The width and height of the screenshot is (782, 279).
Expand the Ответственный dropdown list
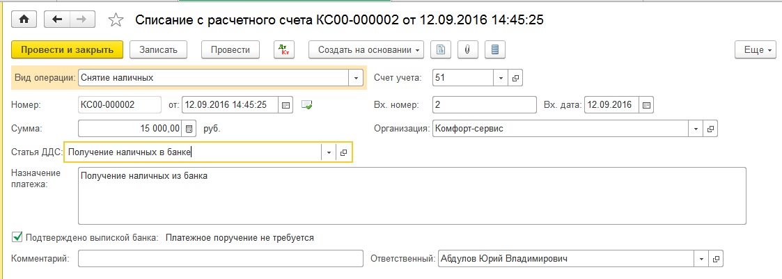pyautogui.click(x=700, y=259)
